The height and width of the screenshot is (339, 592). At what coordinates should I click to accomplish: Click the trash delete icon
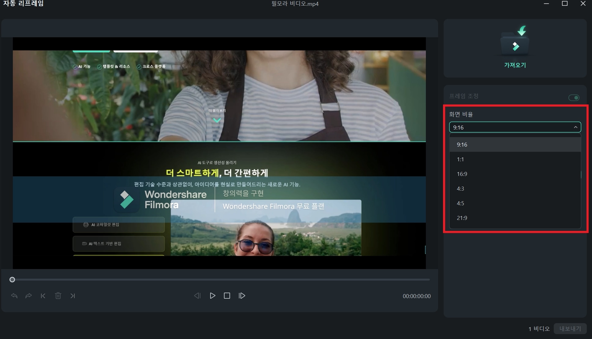coord(58,296)
